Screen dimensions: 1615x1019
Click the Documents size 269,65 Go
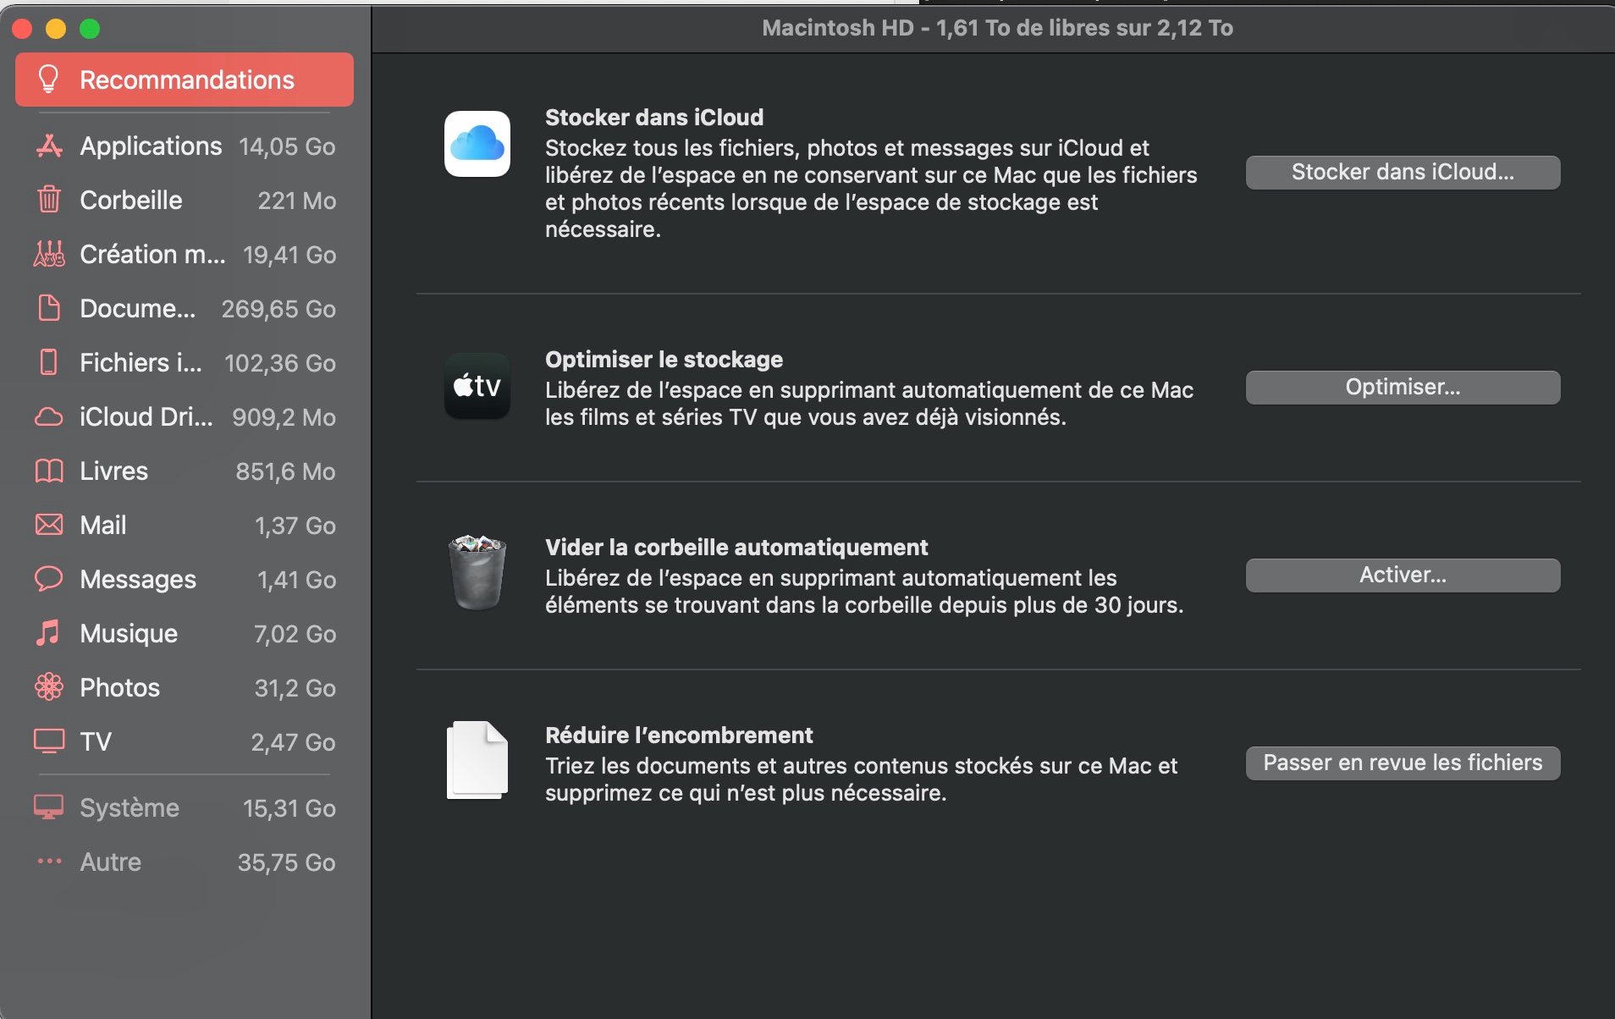[x=278, y=309]
